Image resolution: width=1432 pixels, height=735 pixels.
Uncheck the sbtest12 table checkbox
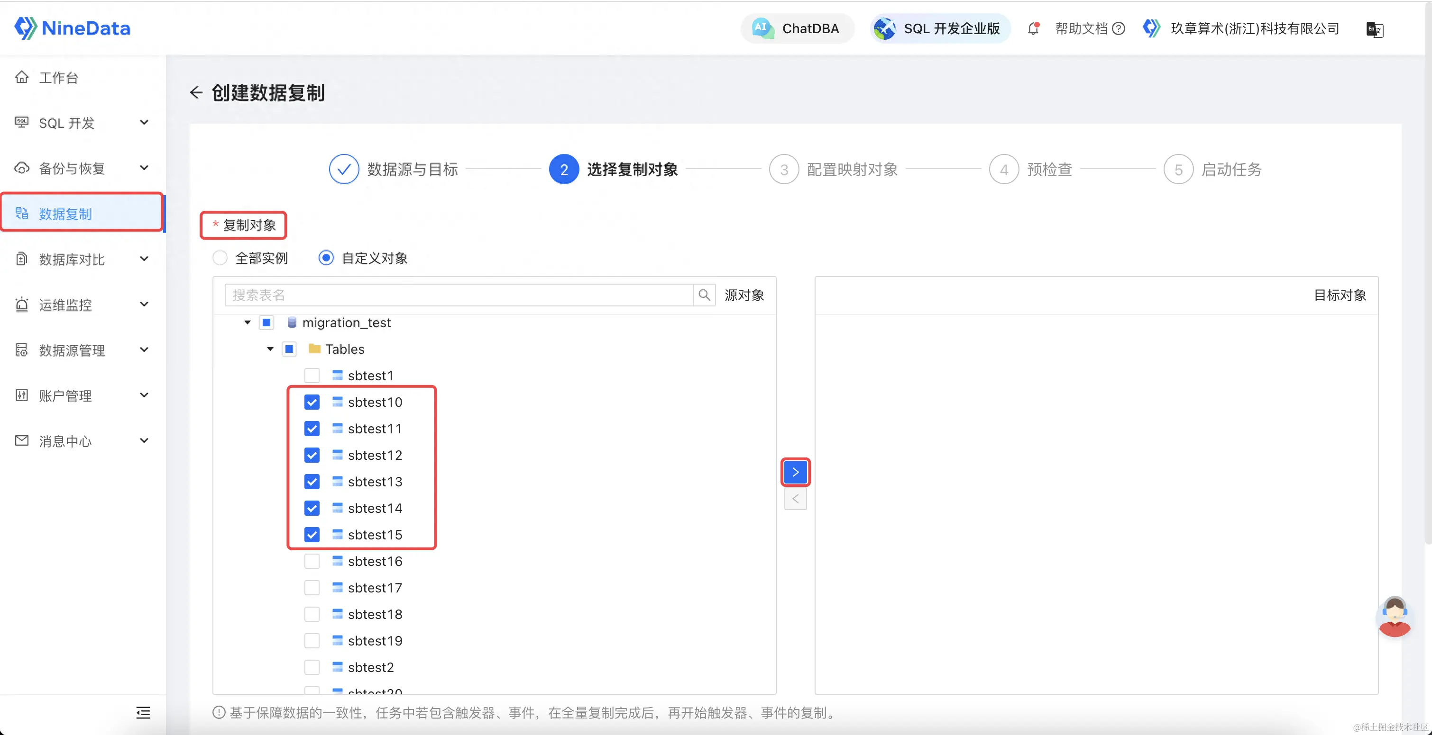[312, 455]
